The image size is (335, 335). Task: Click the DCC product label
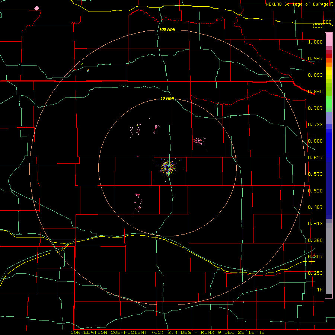click(x=327, y=22)
